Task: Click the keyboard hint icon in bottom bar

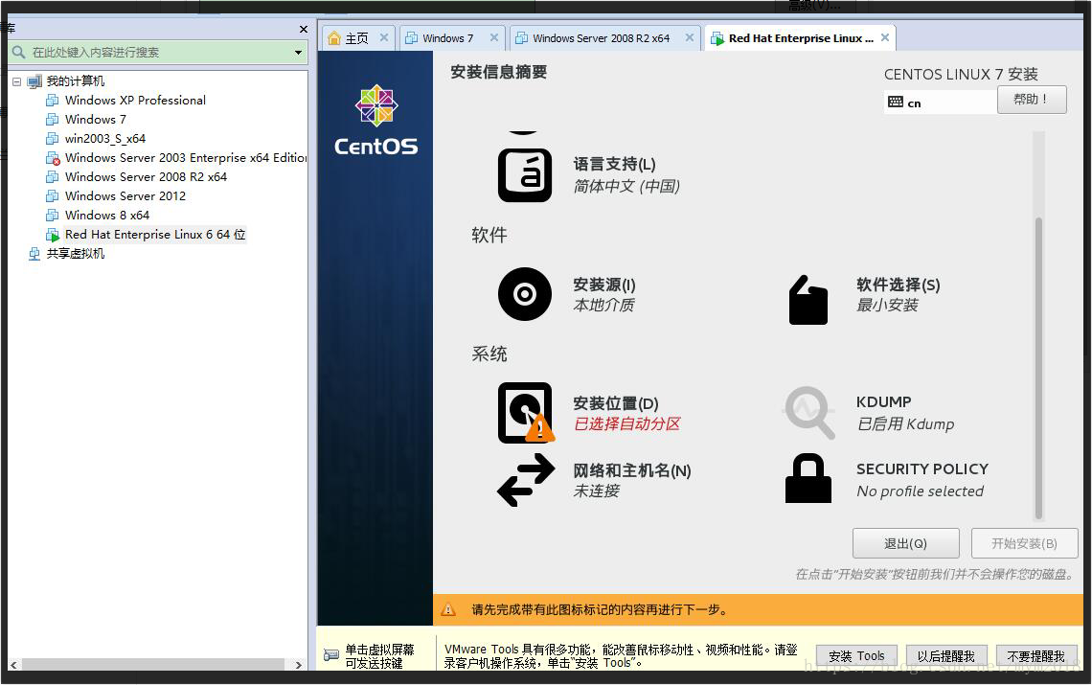Action: click(330, 655)
